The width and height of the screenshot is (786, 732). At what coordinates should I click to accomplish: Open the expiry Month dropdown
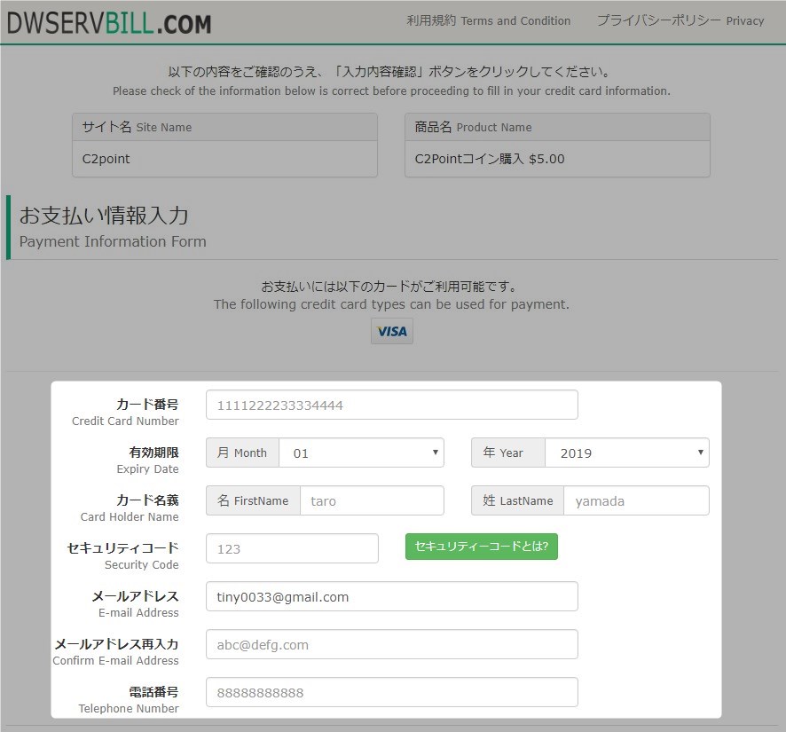[x=361, y=453]
